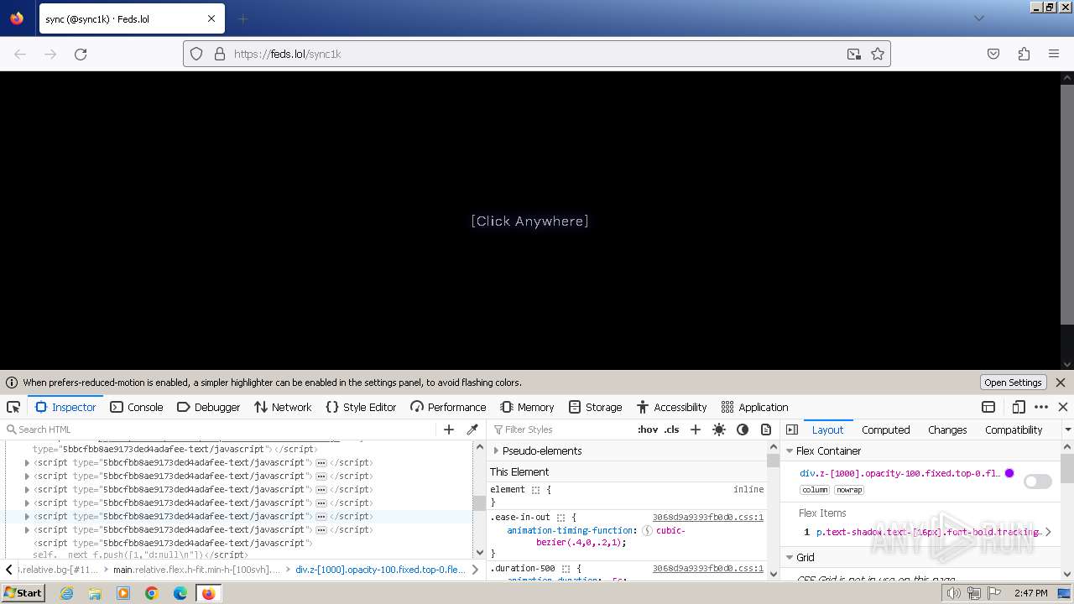The height and width of the screenshot is (604, 1074).
Task: Open the list all tabs dropdown
Action: 978,18
